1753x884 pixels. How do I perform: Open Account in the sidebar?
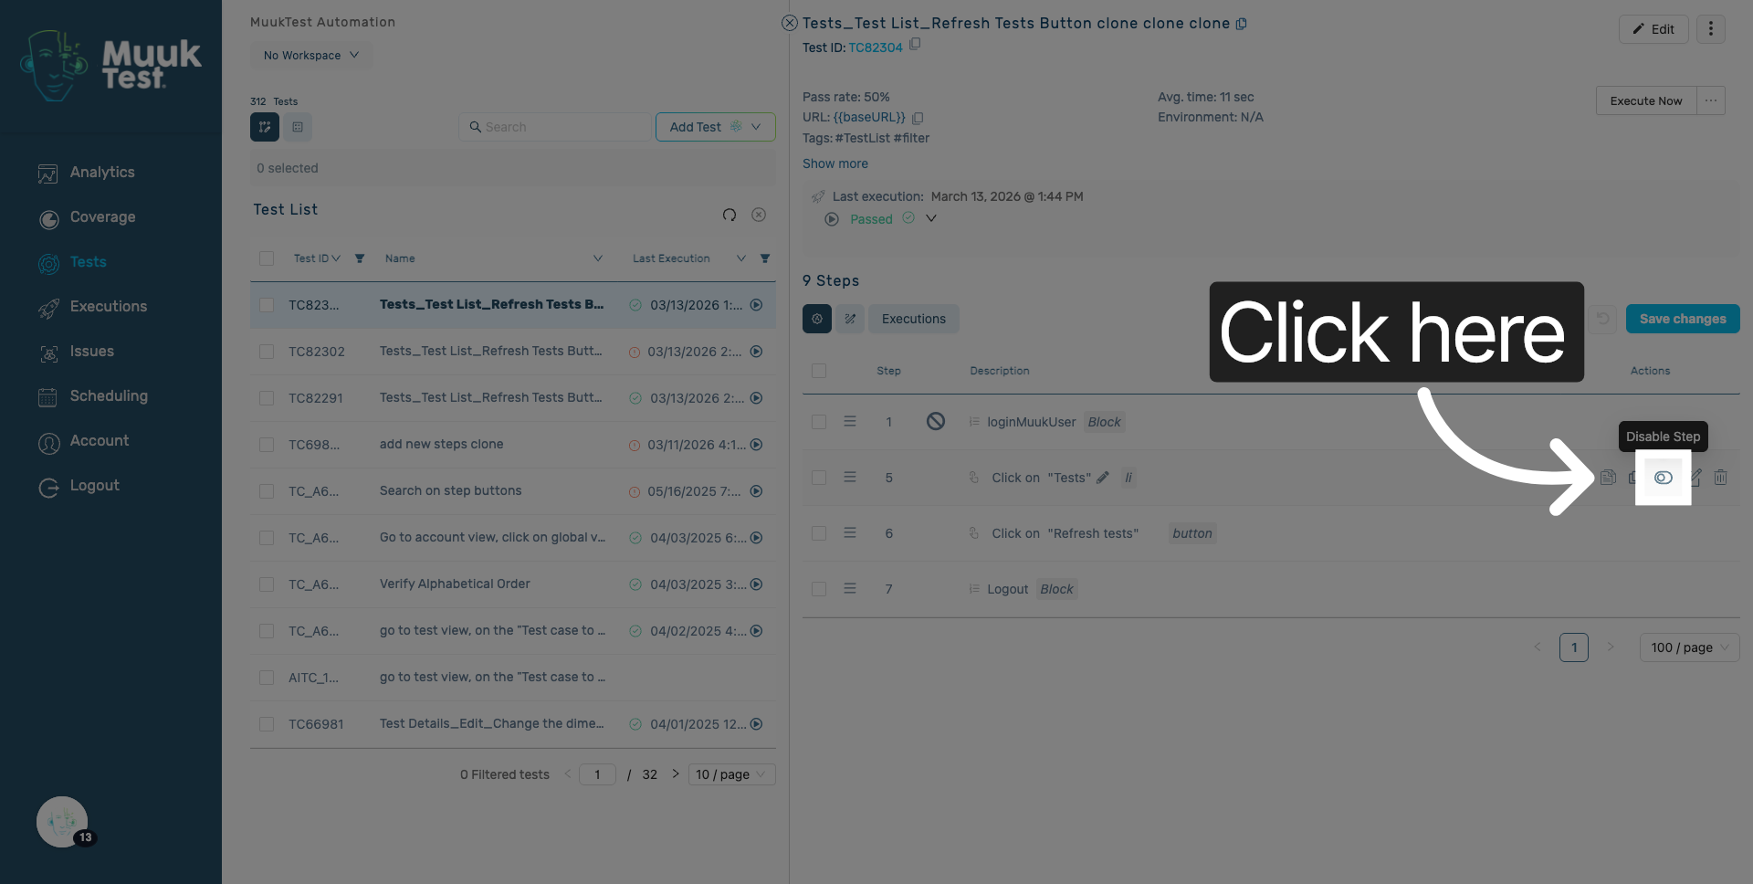(x=100, y=441)
